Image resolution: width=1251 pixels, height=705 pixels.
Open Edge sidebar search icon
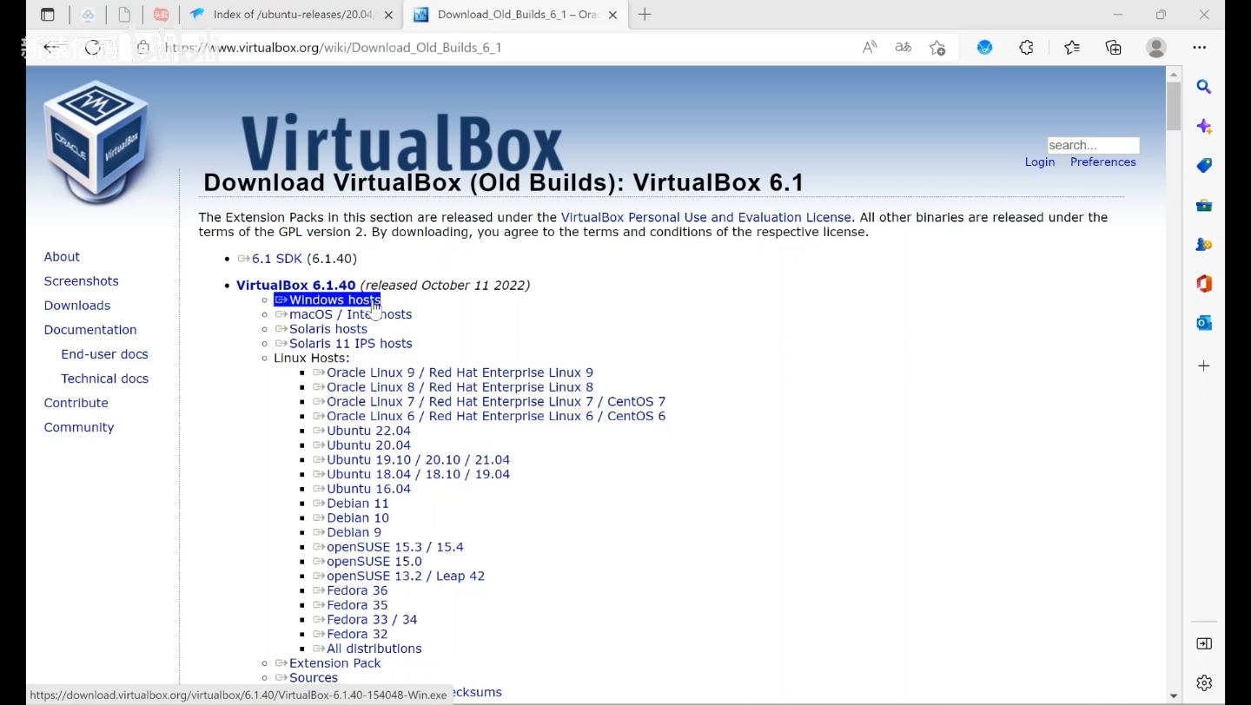pyautogui.click(x=1204, y=87)
